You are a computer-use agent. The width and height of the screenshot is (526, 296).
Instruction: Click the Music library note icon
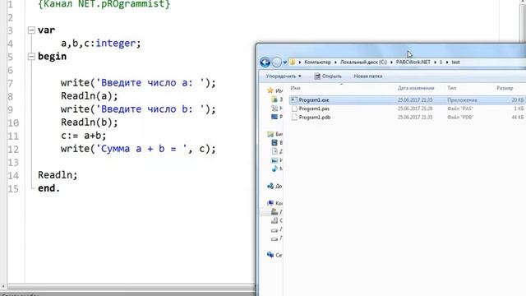click(x=275, y=169)
